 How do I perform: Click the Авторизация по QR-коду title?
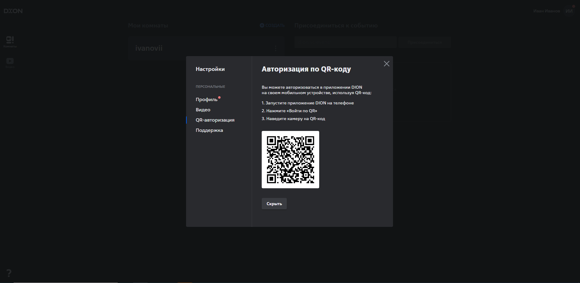pos(306,69)
